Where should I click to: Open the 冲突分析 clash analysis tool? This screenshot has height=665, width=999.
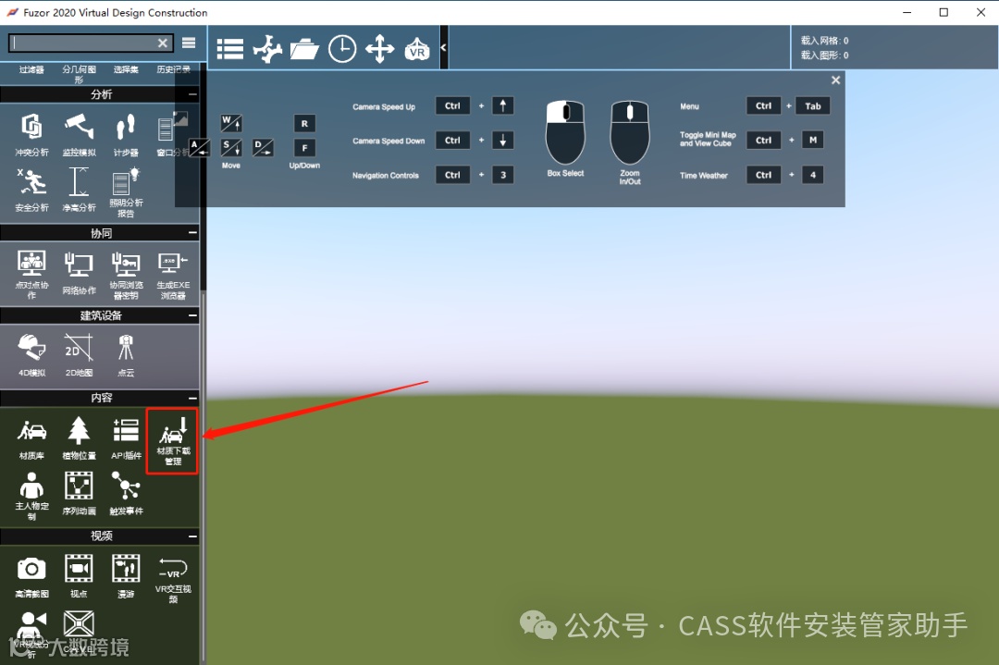point(31,135)
